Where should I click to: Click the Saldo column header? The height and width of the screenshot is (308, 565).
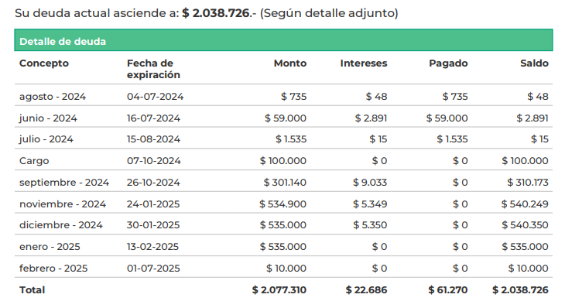534,63
